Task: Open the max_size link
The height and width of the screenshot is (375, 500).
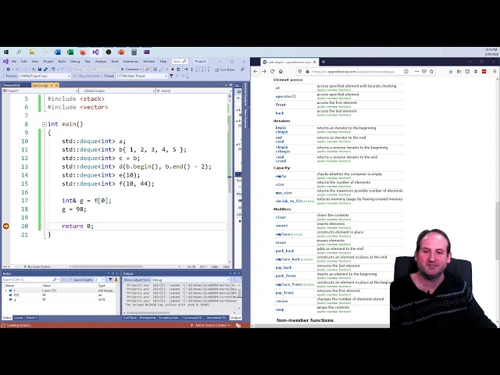Action: [x=284, y=193]
